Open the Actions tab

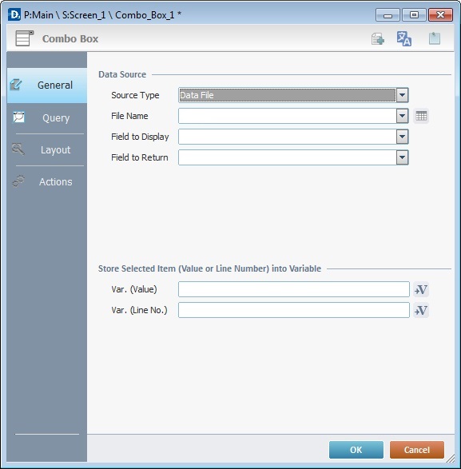pyautogui.click(x=47, y=181)
